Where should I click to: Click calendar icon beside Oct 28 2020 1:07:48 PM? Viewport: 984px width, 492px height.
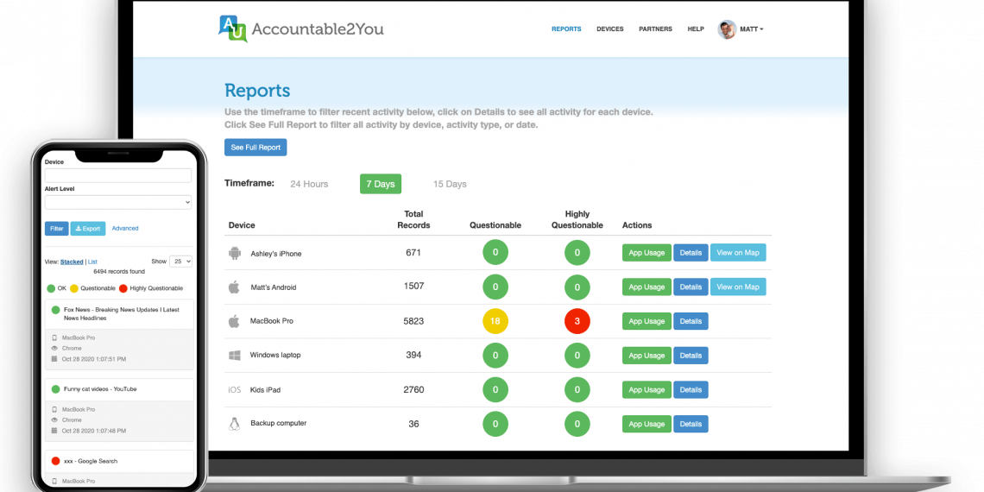(54, 431)
